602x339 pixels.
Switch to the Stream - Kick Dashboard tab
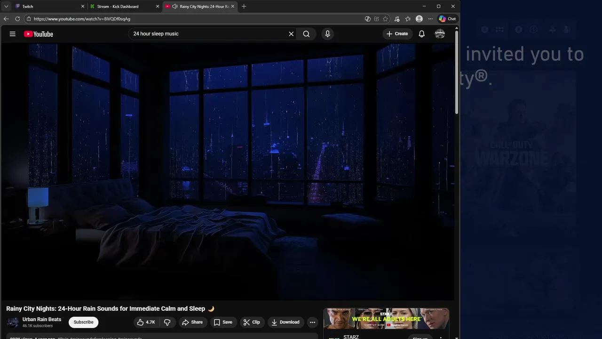tap(125, 7)
